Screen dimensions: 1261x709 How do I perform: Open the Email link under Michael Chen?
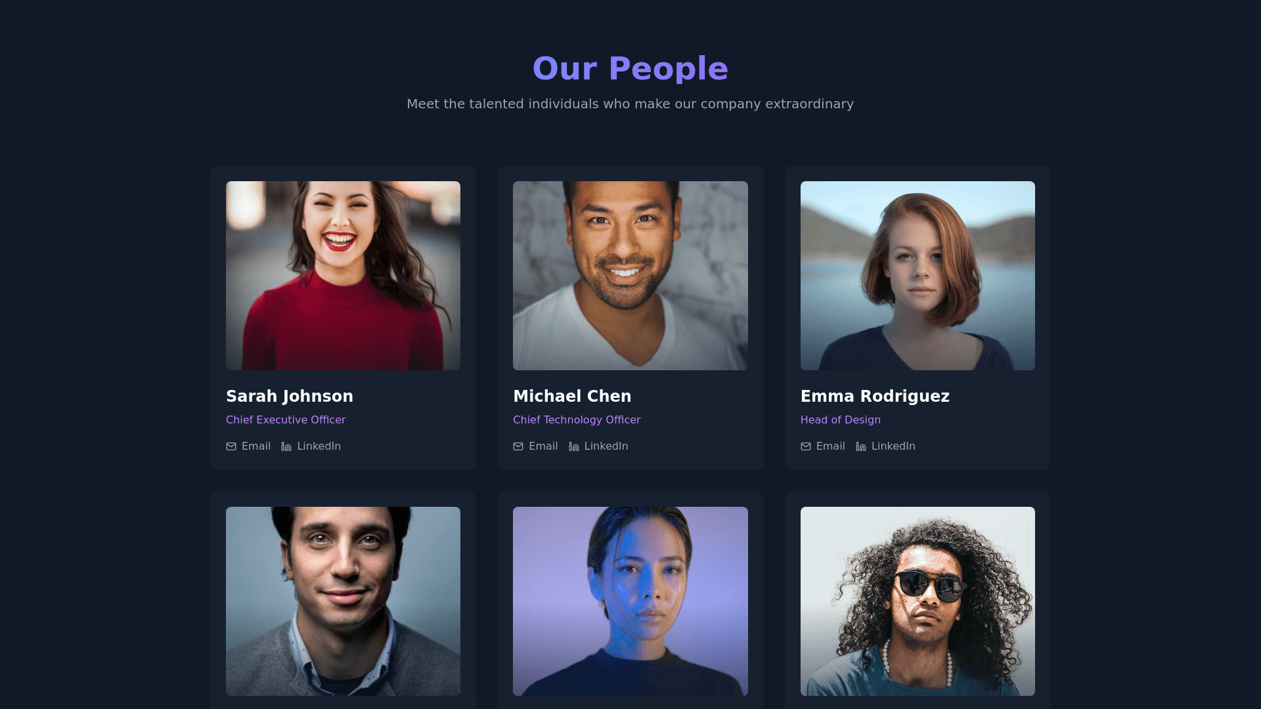click(x=535, y=446)
